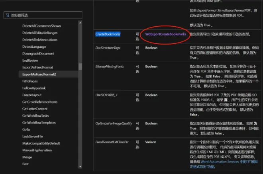Open FitToPages in the navigation list
Viewport: 263px width, 174px height.
click(x=30, y=81)
